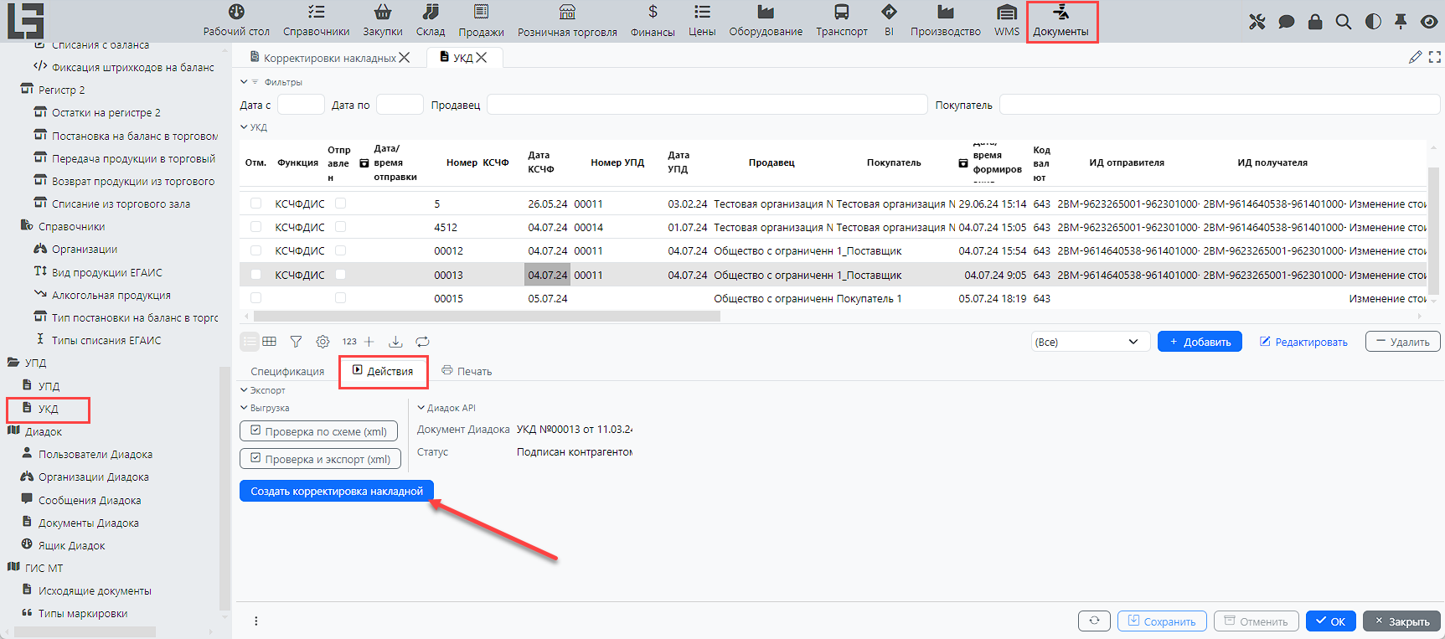This screenshot has width=1445, height=639.
Task: Toggle the contrast theme icon
Action: click(1373, 22)
